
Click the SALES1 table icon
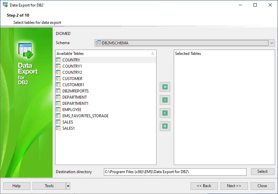click(58, 128)
